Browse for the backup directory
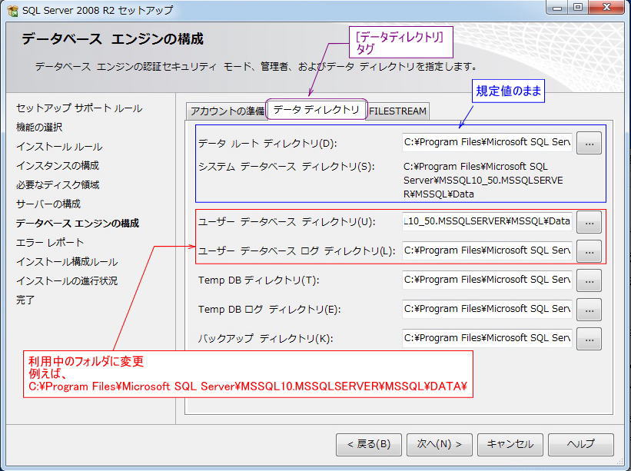The image size is (631, 471). [589, 339]
